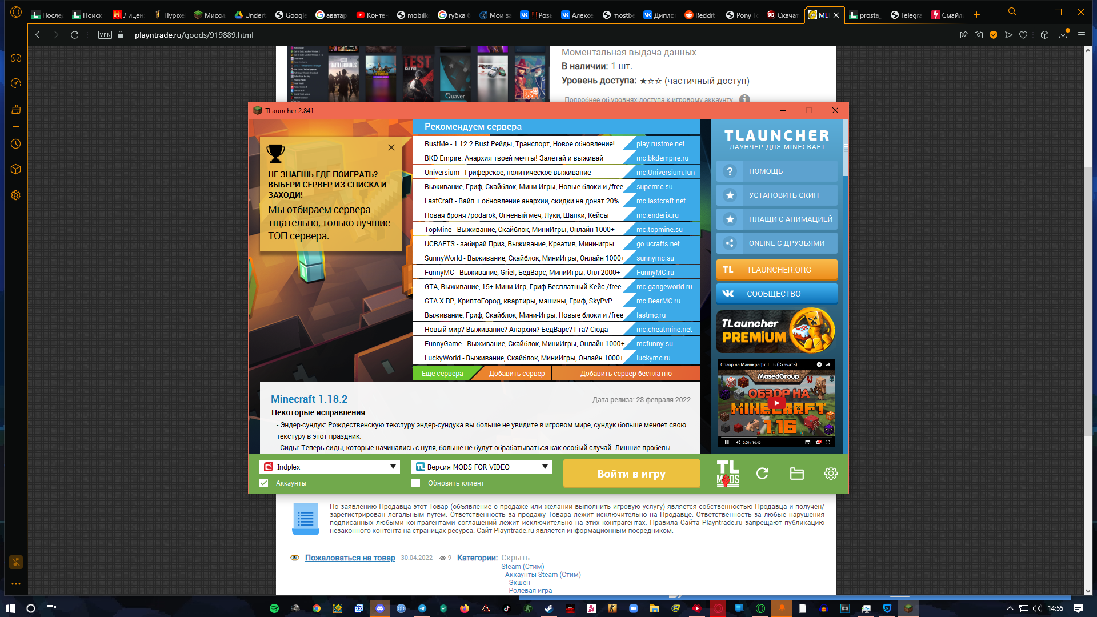Open game folder icon in TLauncher

coord(796,474)
